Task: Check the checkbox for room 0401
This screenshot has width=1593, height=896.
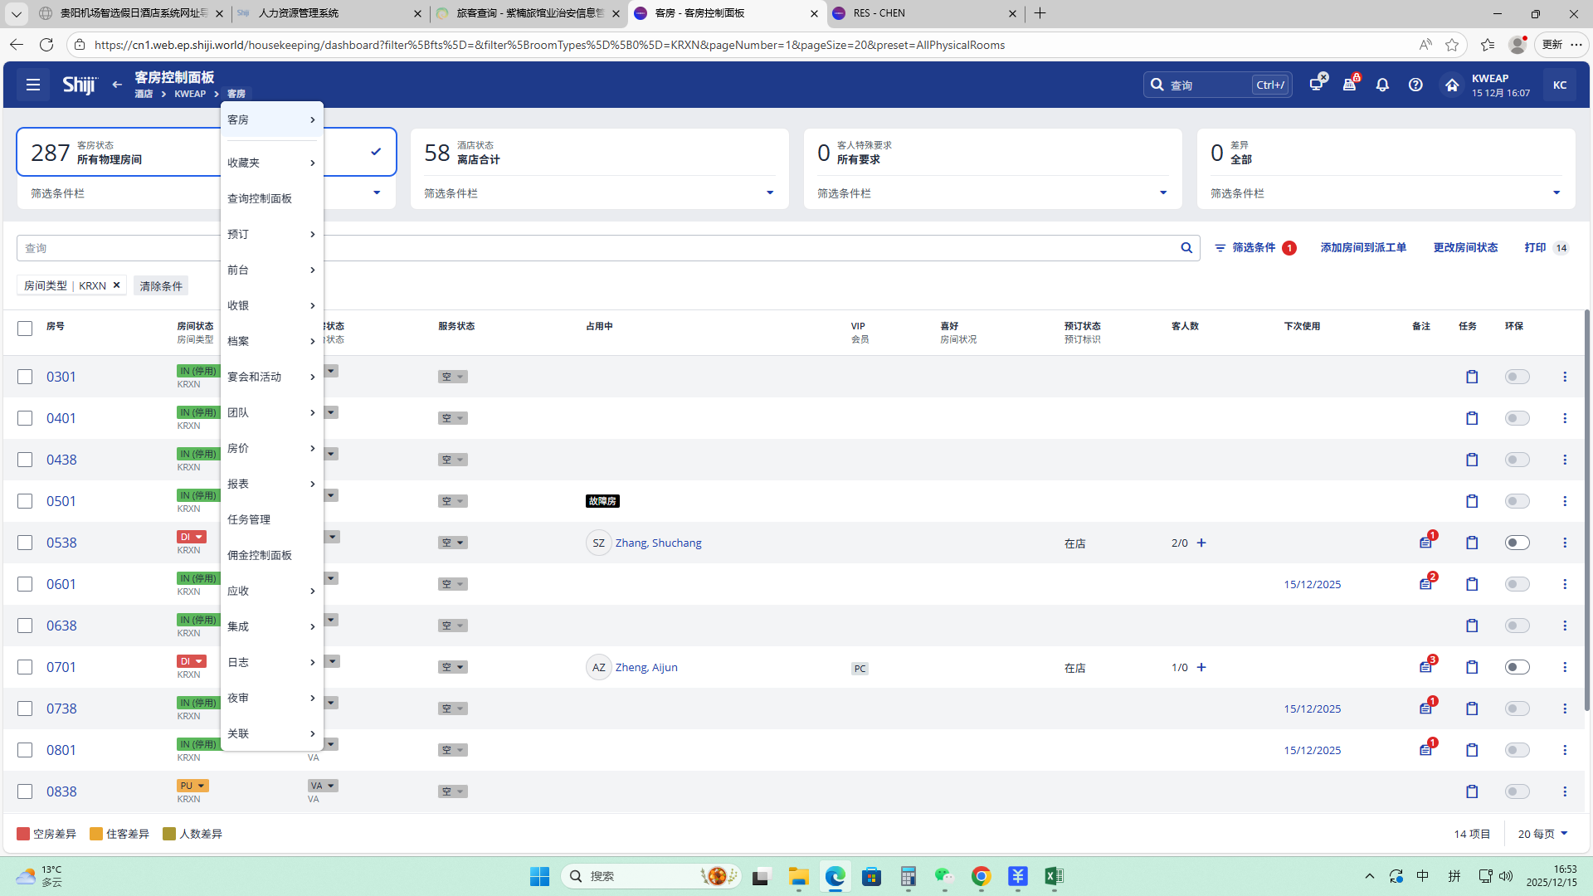Action: [25, 418]
